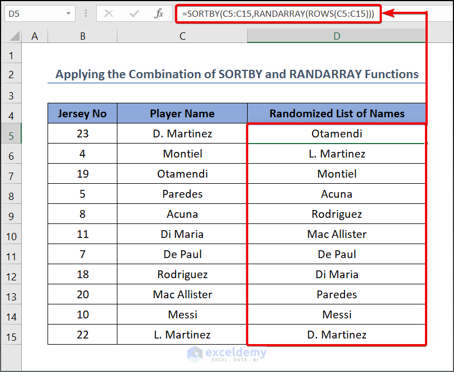Image resolution: width=454 pixels, height=372 pixels.
Task: Select the cell with jersey number 10
Action: [83, 314]
